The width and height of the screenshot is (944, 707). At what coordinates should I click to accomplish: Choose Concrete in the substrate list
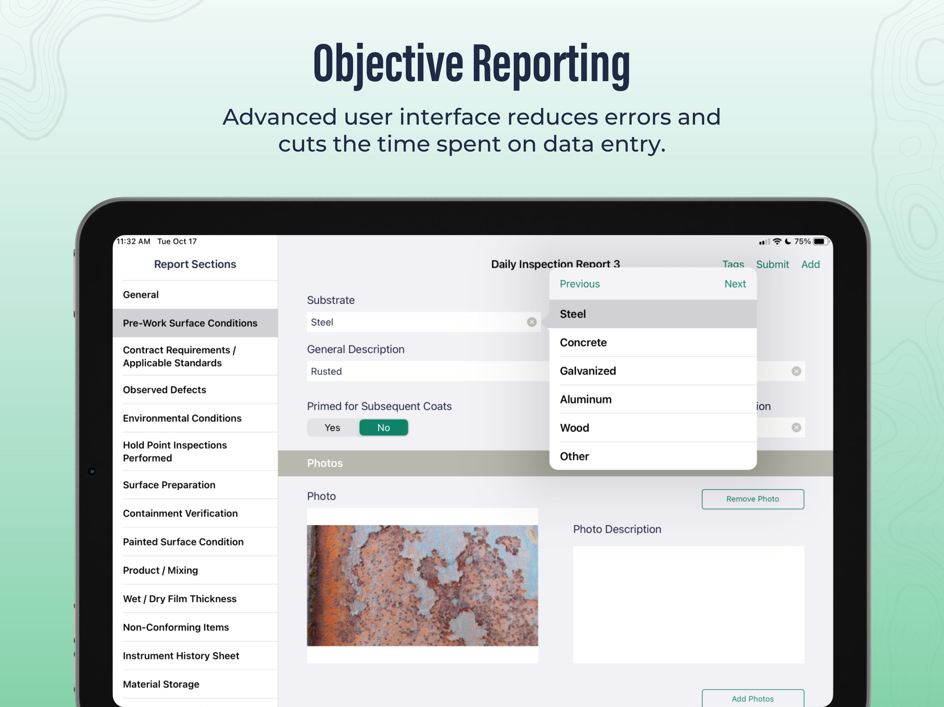[x=653, y=342]
